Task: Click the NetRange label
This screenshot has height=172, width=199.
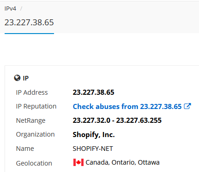Action: point(30,120)
